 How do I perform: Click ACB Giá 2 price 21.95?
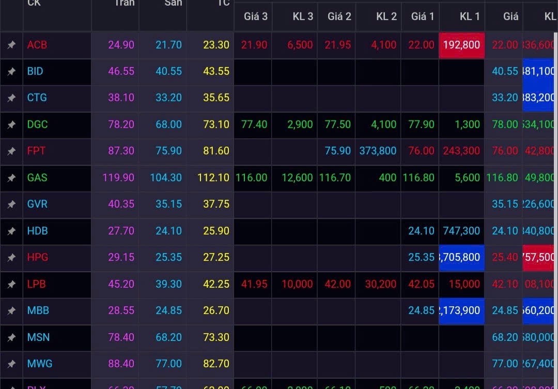pyautogui.click(x=338, y=45)
